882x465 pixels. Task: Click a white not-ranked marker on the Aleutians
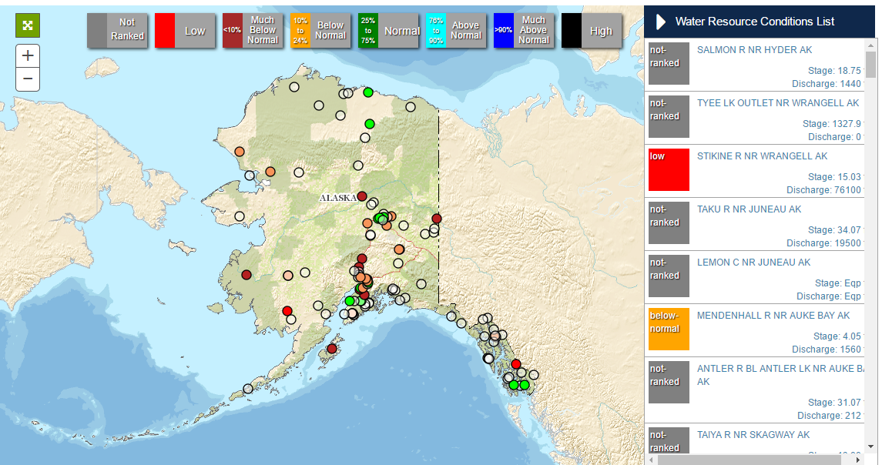(247, 389)
